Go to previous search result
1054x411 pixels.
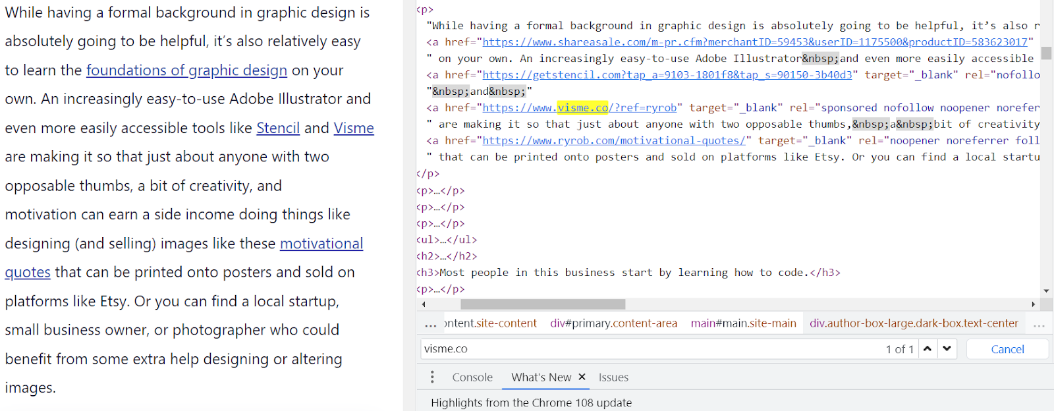coord(928,349)
